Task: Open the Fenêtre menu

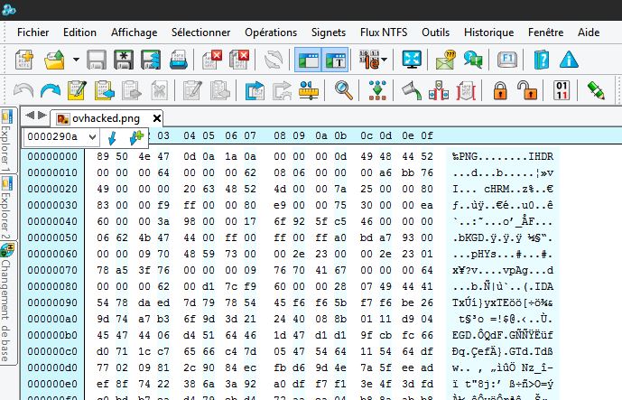Action: (x=545, y=33)
